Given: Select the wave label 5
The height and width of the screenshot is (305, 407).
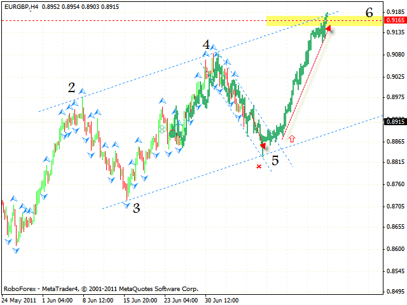Looking at the screenshot, I should click(x=275, y=160).
